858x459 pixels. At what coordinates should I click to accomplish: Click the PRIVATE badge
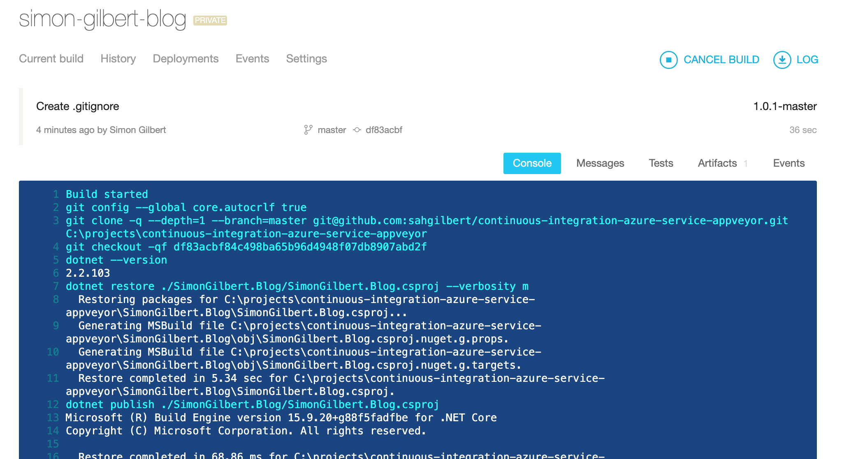click(210, 21)
